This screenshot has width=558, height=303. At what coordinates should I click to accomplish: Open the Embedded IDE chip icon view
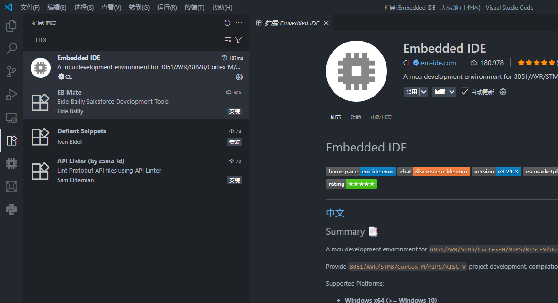[11, 163]
